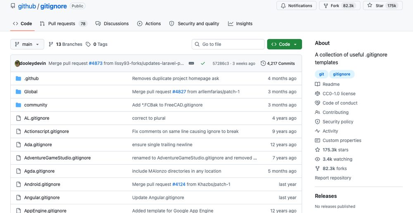Screen dimensions: 413x213
Task: Click the fork icon next to 82.3k forks
Action: pos(317,168)
